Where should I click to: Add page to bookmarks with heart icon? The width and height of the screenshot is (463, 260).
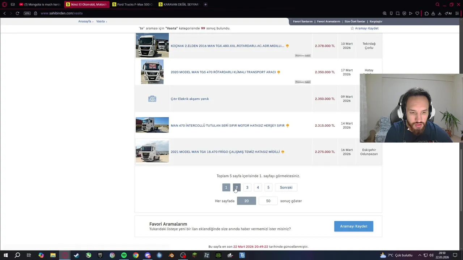tap(417, 13)
